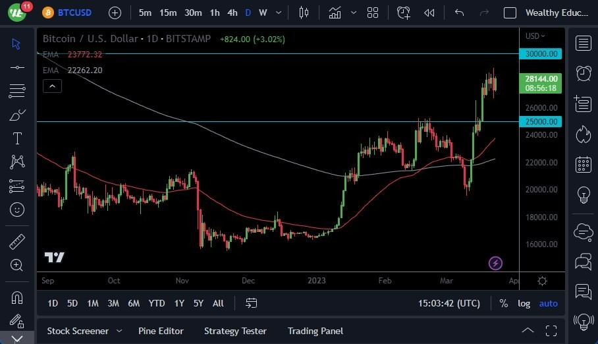Set date range to 3M

click(113, 304)
